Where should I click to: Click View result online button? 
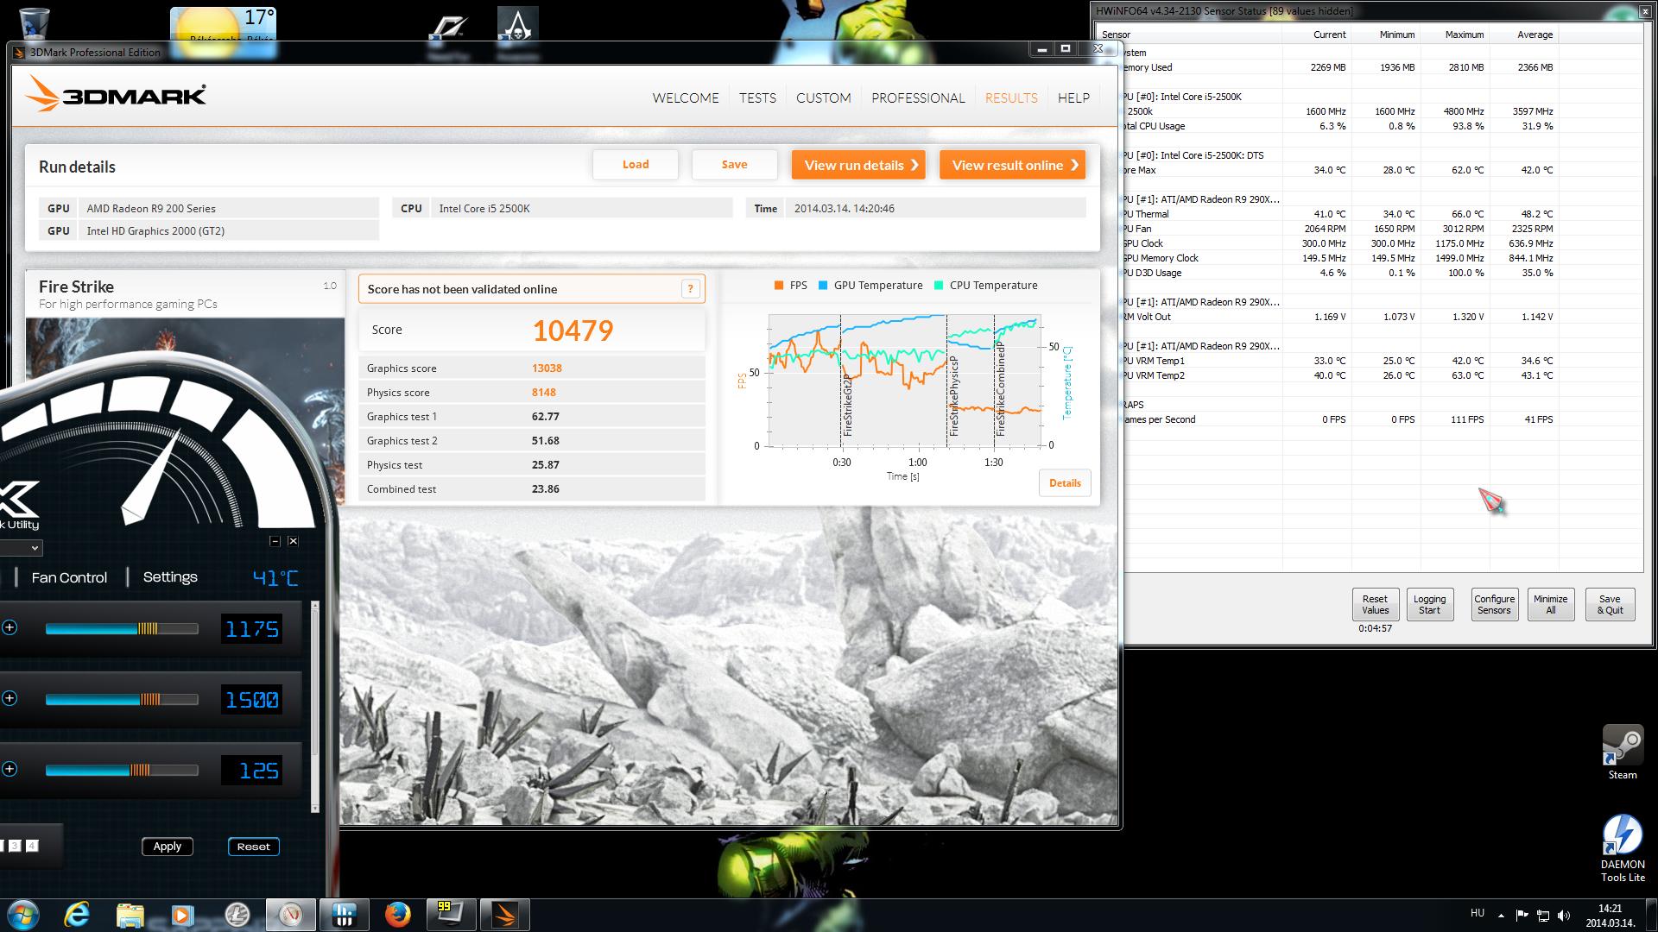coord(1013,165)
